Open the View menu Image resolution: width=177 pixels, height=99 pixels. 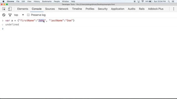[29, 1]
